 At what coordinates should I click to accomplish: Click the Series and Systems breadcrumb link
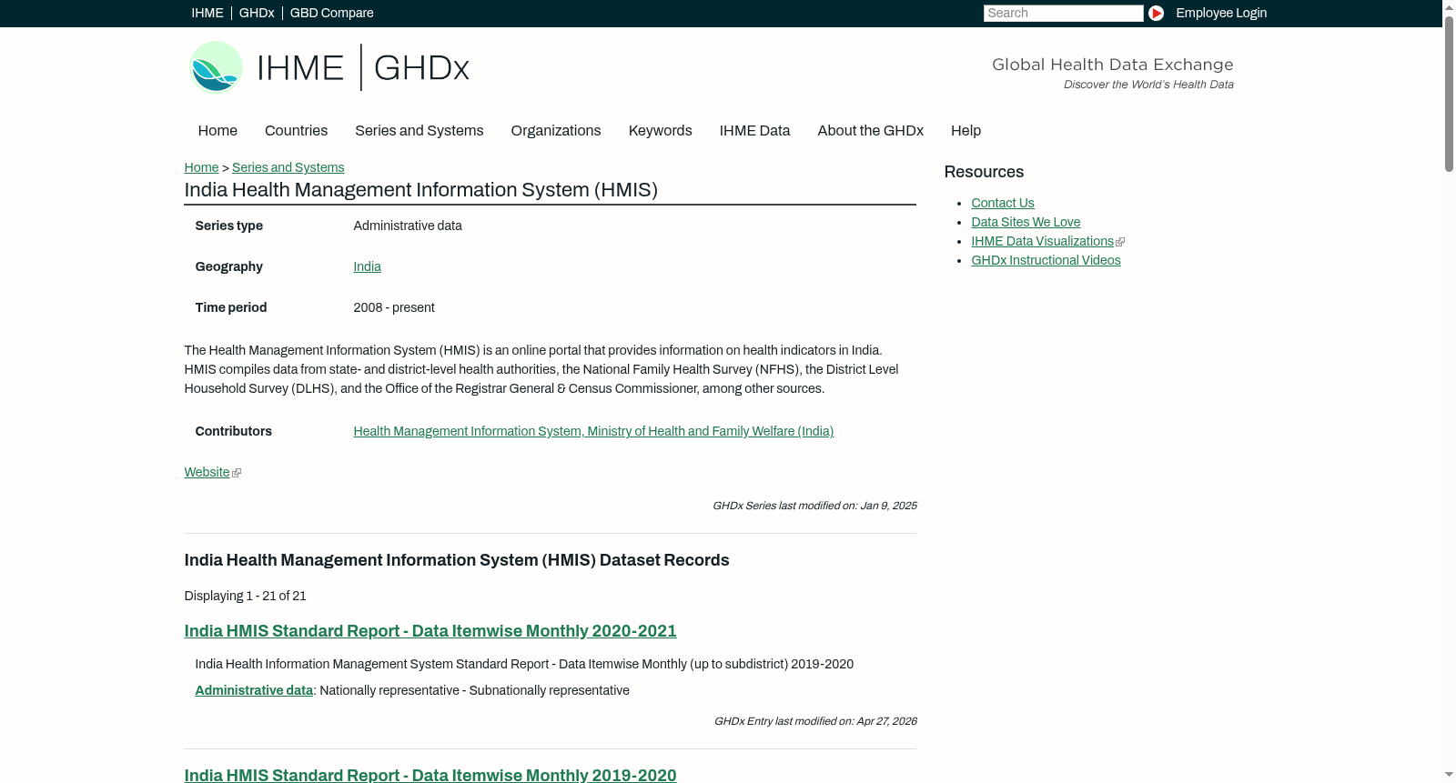(x=288, y=167)
